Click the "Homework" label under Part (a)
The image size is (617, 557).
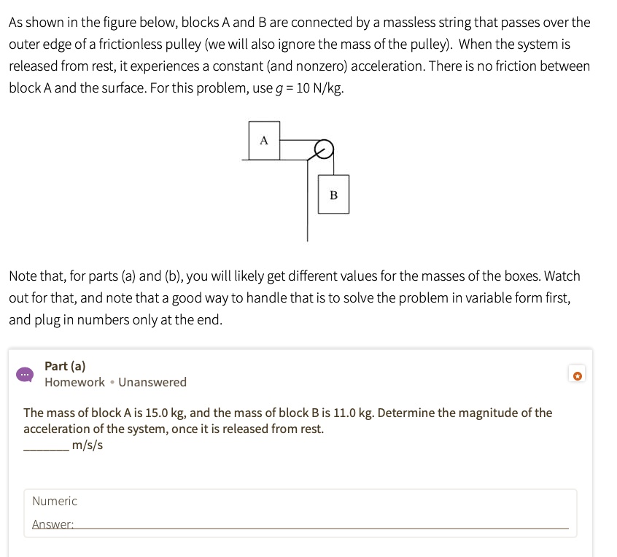pyautogui.click(x=74, y=382)
